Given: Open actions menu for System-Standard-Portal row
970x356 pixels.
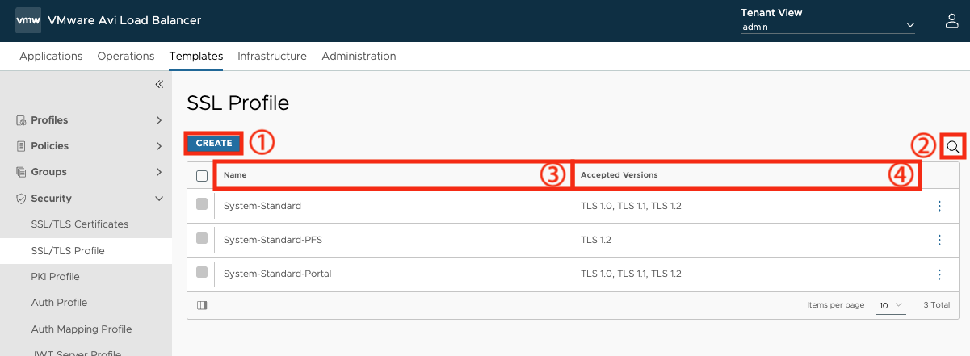Looking at the screenshot, I should tap(939, 274).
